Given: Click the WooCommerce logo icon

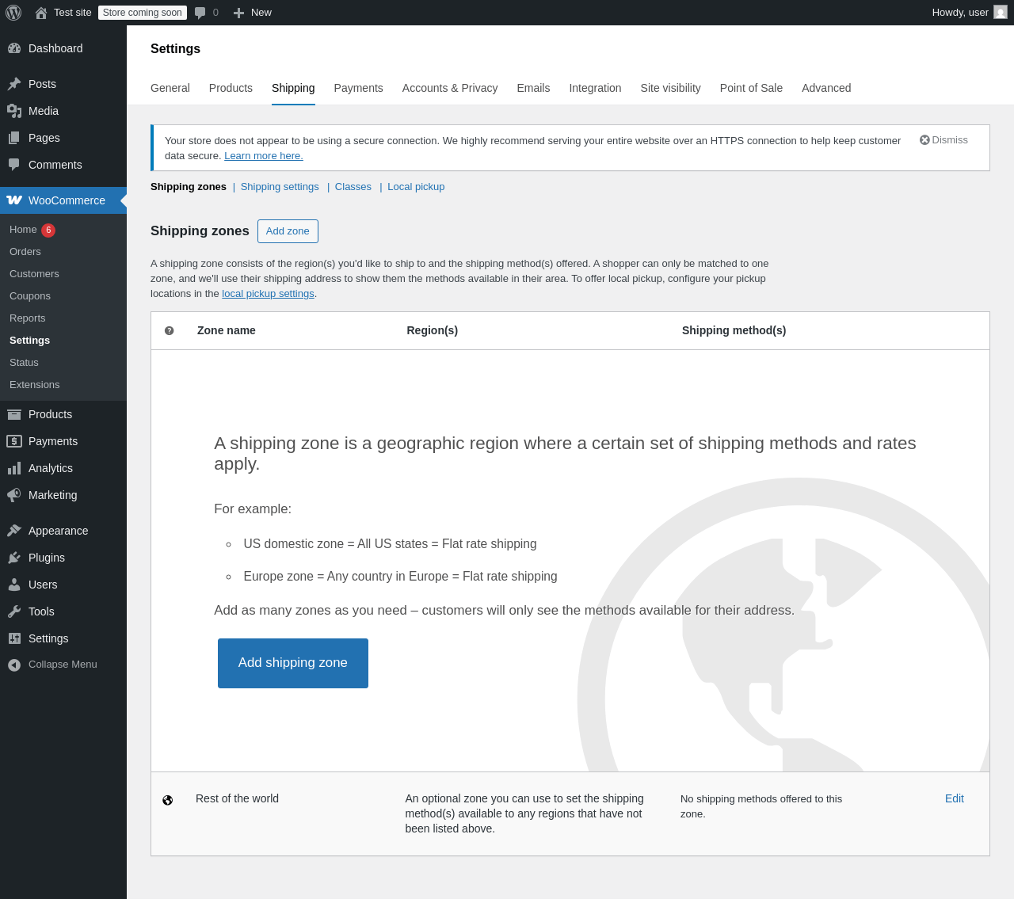Looking at the screenshot, I should [x=14, y=200].
